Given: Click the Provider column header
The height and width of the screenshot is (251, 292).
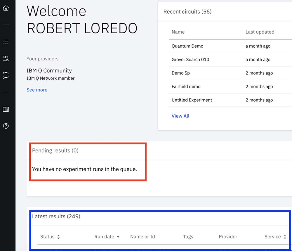Looking at the screenshot, I should pos(228,237).
